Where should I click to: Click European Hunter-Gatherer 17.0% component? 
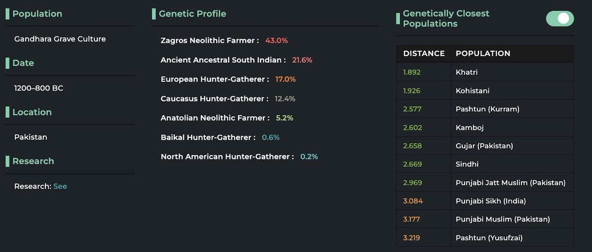click(x=228, y=79)
